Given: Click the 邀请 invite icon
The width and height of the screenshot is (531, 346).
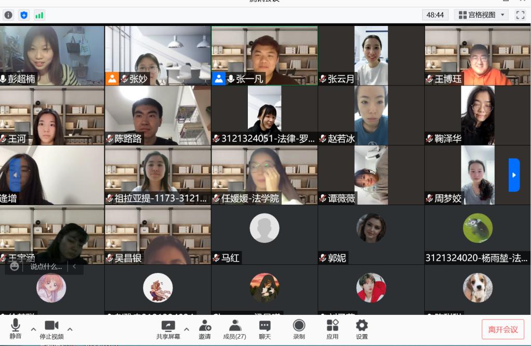Looking at the screenshot, I should pos(205,329).
